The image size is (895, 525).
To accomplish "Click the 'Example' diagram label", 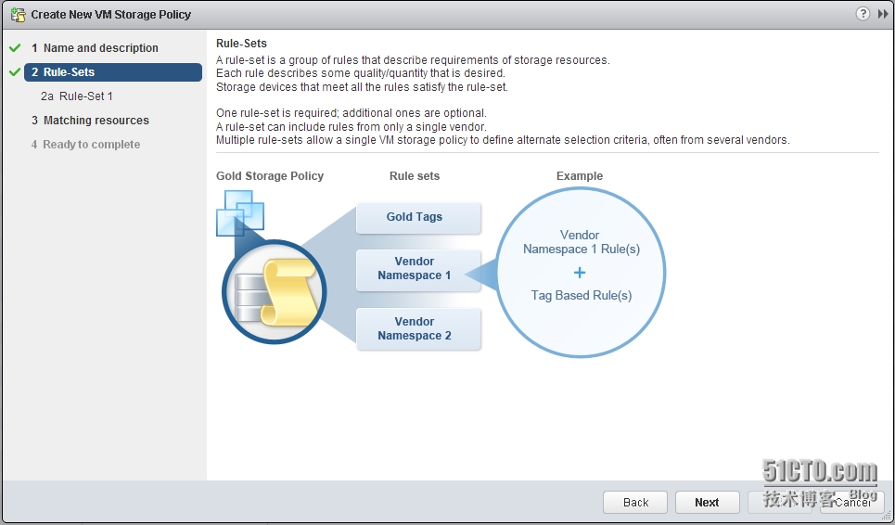I will point(580,175).
